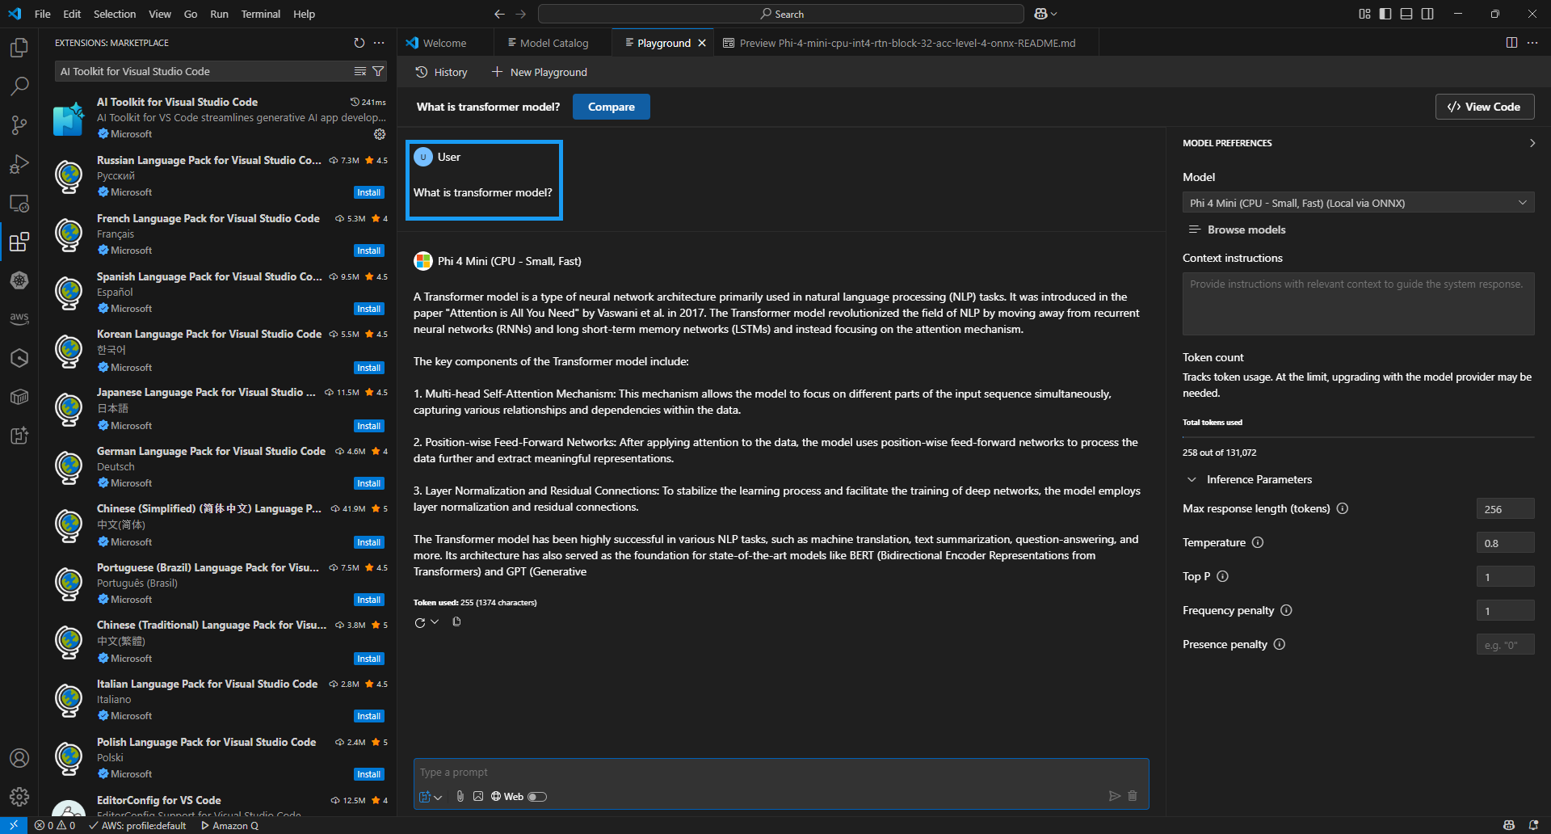This screenshot has width=1551, height=834.
Task: Copy the model response
Action: pos(456,621)
